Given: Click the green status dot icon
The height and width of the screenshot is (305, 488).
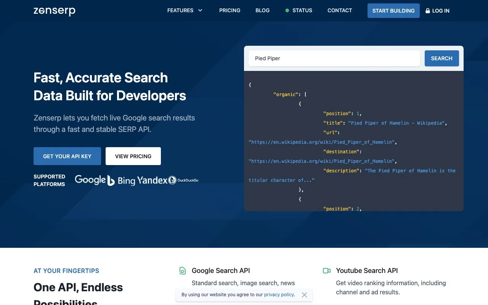Looking at the screenshot, I should click(287, 11).
